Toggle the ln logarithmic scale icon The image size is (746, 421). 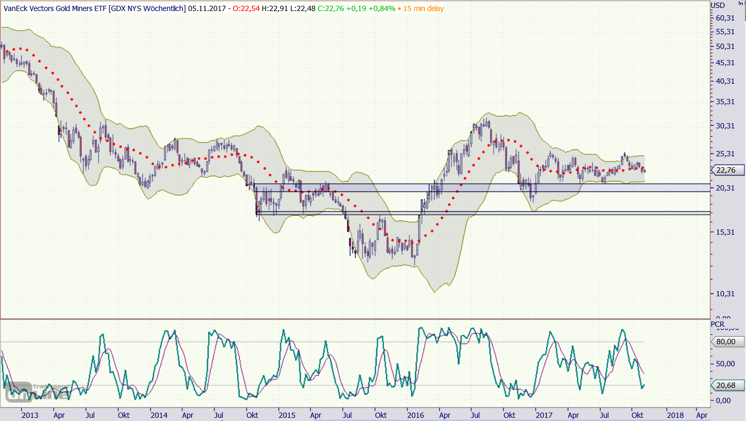(741, 3)
